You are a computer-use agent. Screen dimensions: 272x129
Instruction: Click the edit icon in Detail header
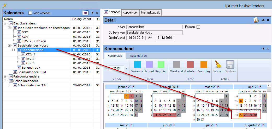pos(256,20)
